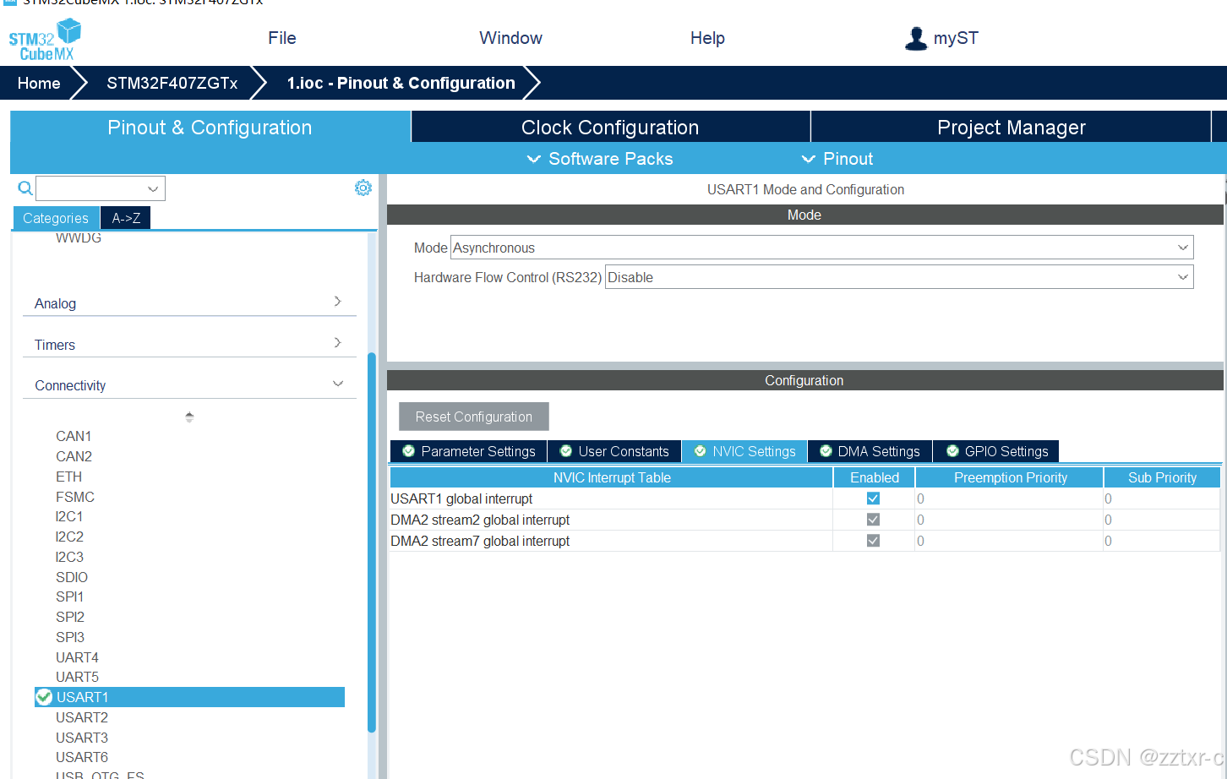Click the Reset Configuration button
The height and width of the screenshot is (779, 1227).
pos(474,417)
